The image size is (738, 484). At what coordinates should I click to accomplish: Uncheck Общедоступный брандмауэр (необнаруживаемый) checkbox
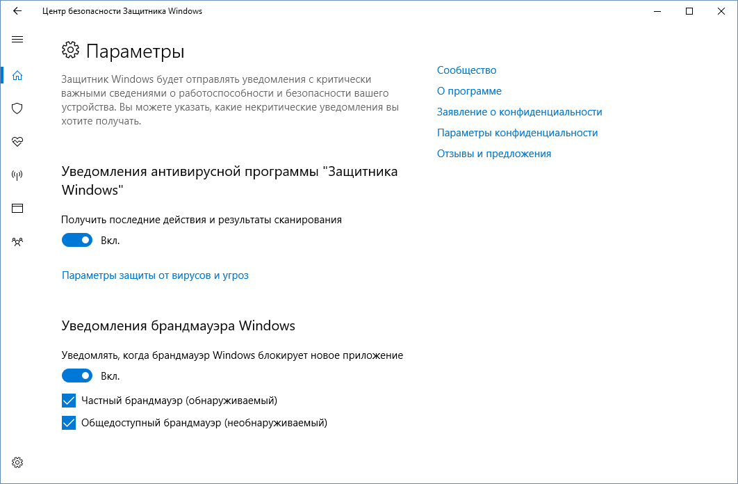(x=69, y=423)
